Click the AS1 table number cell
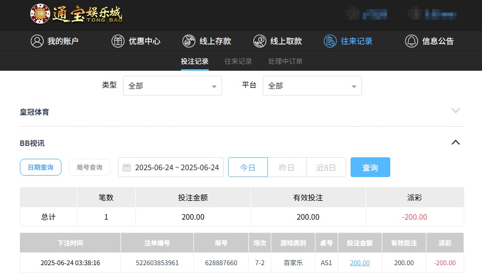 [326, 263]
